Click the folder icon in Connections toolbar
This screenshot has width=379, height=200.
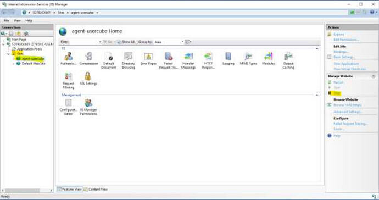18,34
